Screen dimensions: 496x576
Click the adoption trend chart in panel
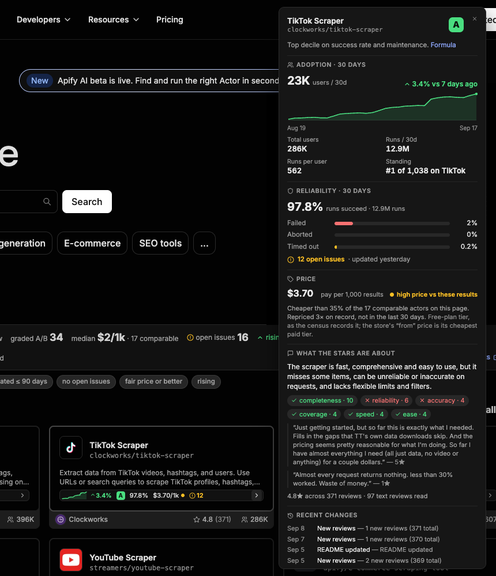pos(382,107)
